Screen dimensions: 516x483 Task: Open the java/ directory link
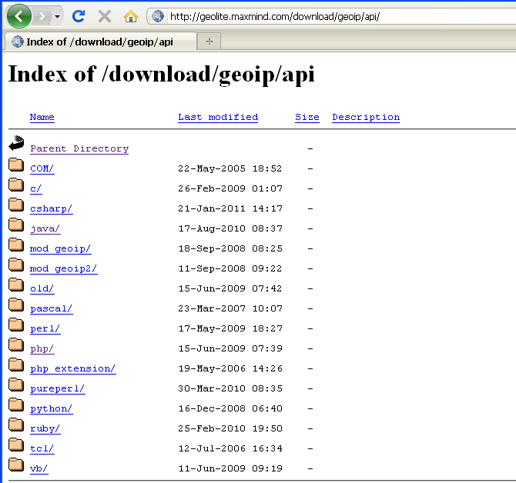(x=45, y=228)
